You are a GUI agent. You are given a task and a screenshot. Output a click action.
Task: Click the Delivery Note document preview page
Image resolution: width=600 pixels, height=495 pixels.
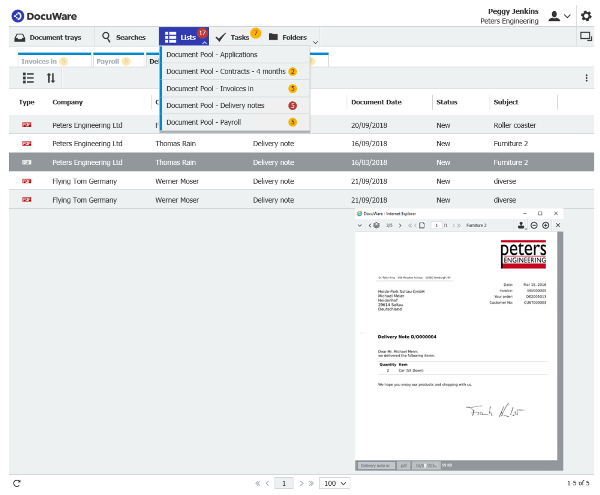click(456, 346)
